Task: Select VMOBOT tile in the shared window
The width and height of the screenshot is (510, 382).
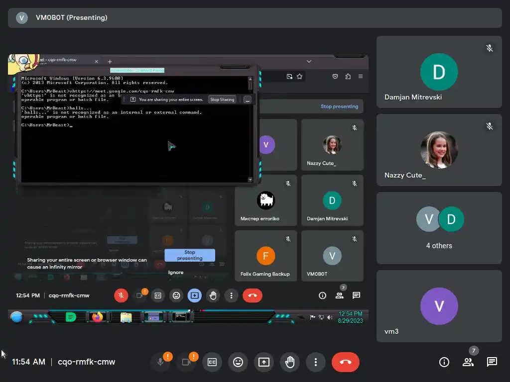Action: [332, 256]
